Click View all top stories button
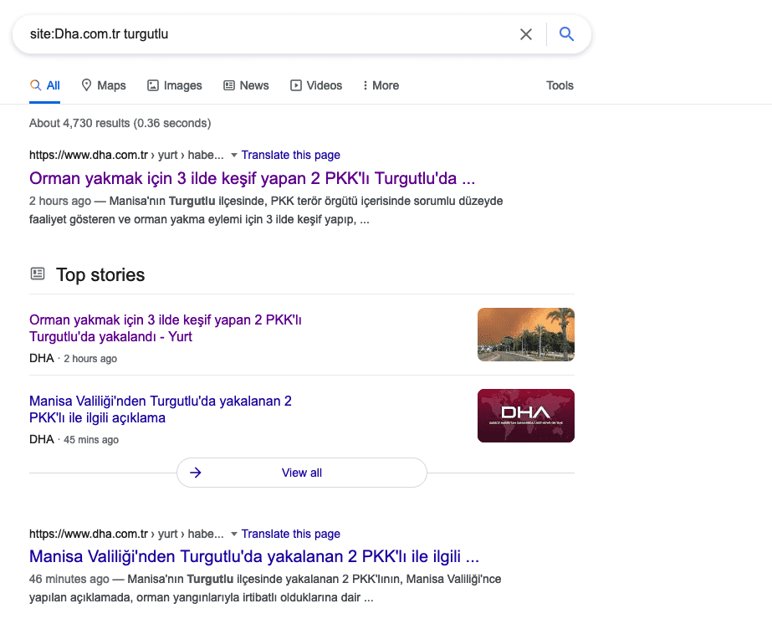772x629 pixels. tap(302, 473)
